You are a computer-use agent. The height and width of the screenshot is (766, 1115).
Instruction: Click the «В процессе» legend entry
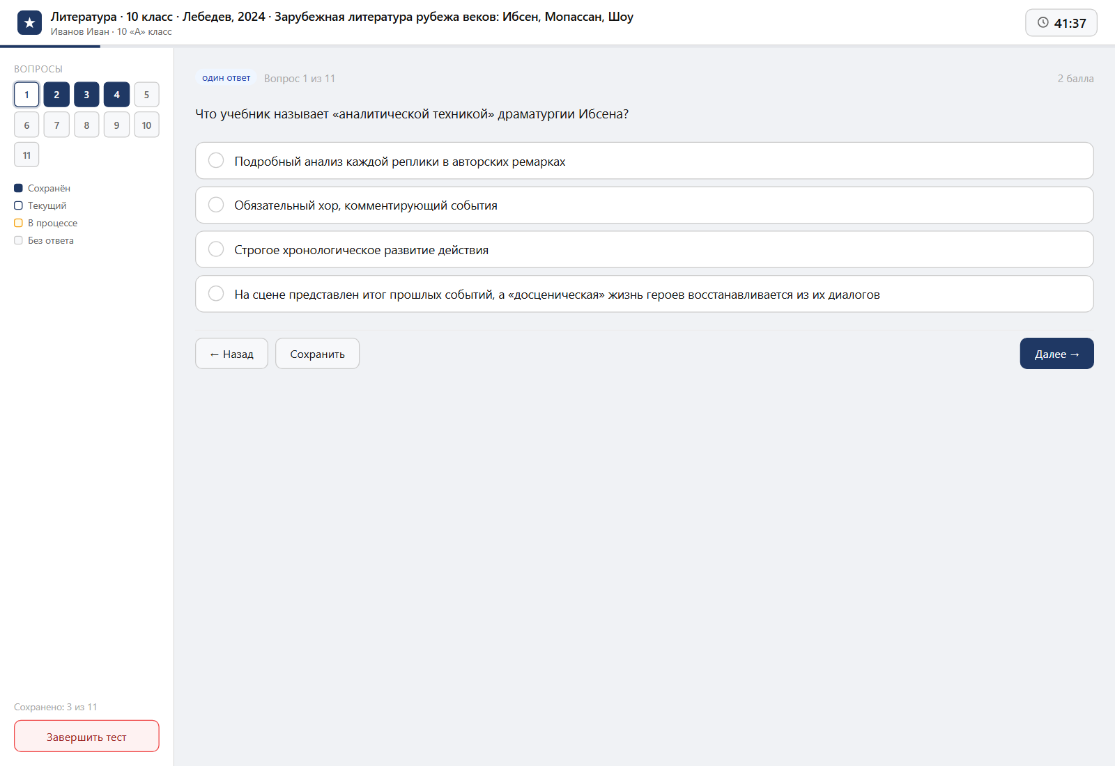click(x=46, y=223)
